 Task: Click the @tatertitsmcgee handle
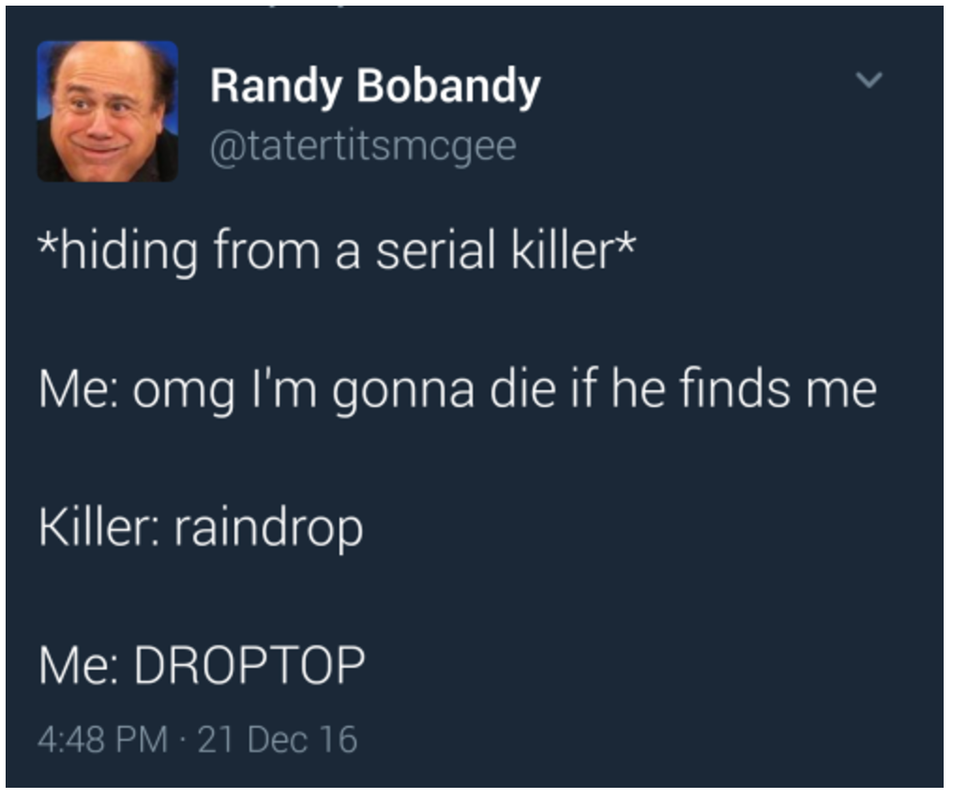[x=363, y=147]
